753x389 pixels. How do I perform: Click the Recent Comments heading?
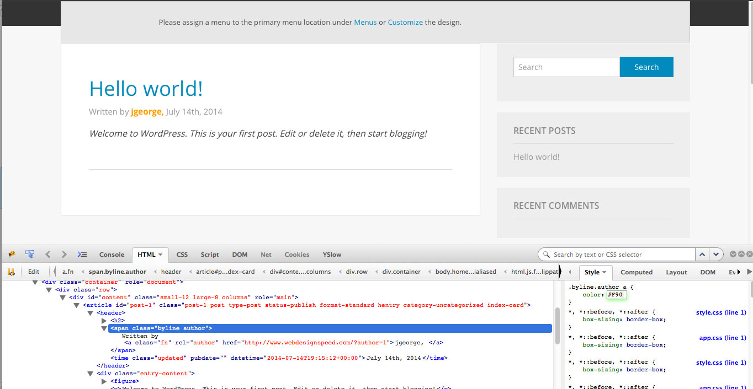coord(556,206)
